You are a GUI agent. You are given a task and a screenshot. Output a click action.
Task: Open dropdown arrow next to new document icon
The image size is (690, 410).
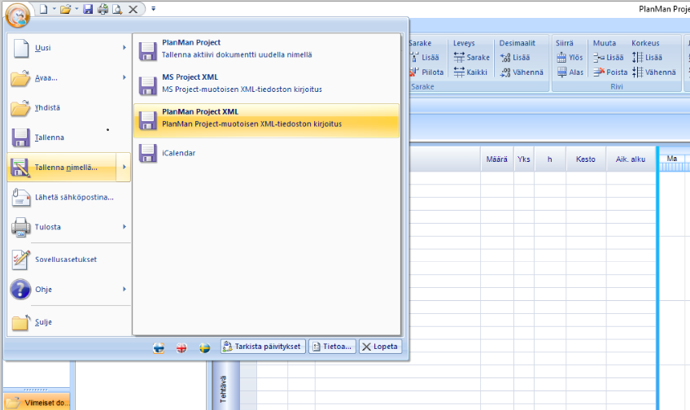click(x=54, y=9)
